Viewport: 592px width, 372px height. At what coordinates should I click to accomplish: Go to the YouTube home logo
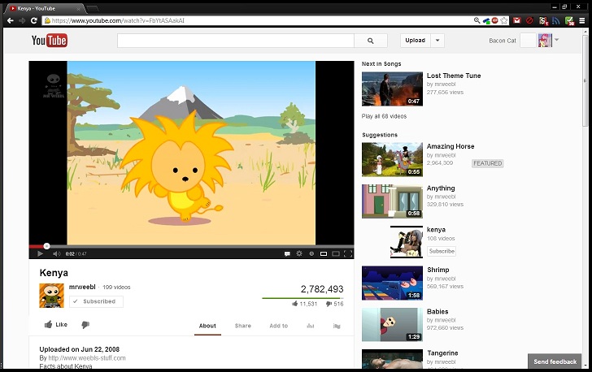click(x=50, y=41)
